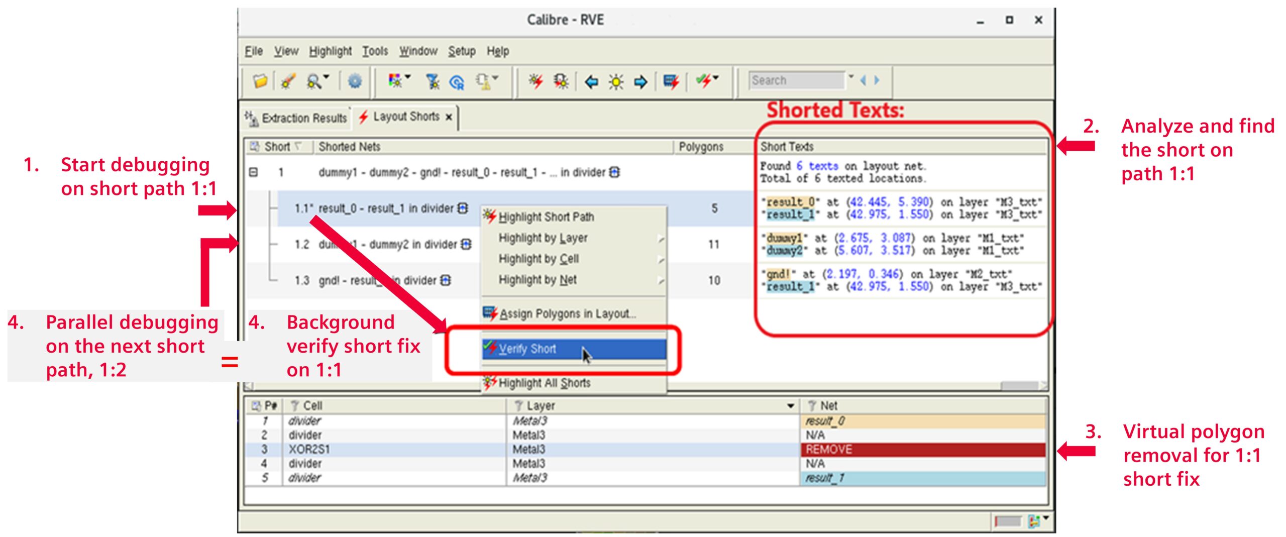Click the highlight all shorts chip icon

point(561,81)
